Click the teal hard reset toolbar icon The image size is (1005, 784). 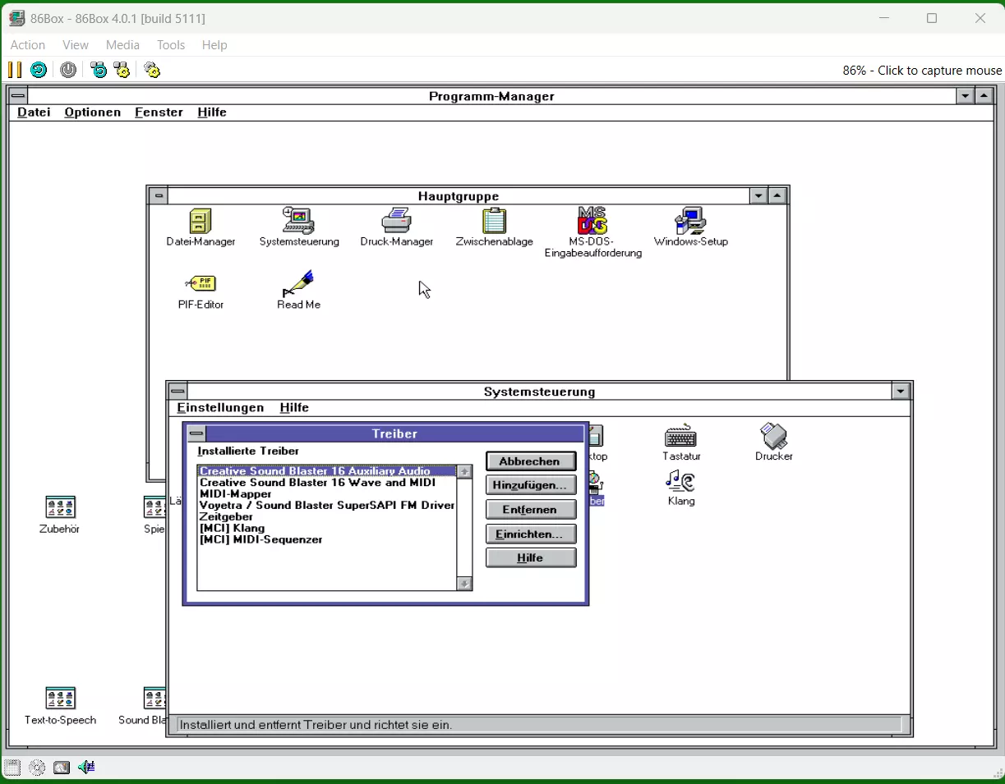tap(39, 70)
